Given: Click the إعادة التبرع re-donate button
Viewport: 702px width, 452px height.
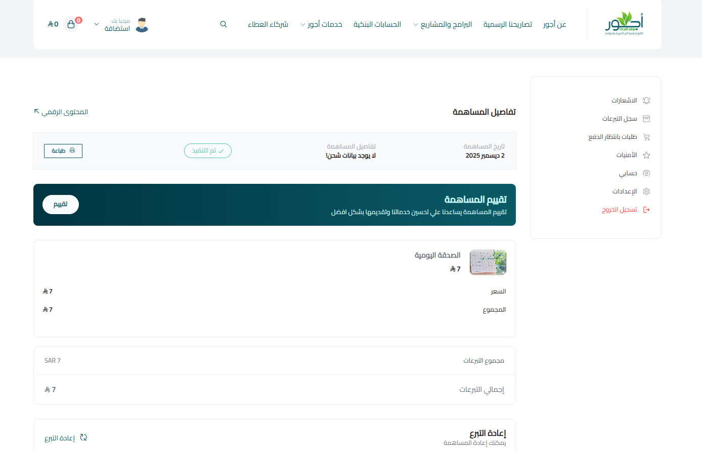Looking at the screenshot, I should click(66, 438).
